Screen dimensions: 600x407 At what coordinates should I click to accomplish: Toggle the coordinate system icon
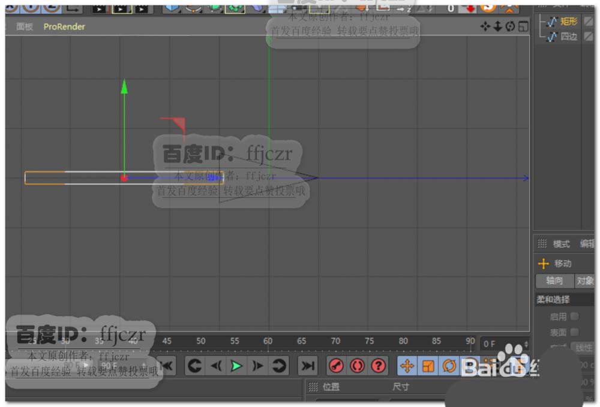pyautogui.click(x=73, y=8)
